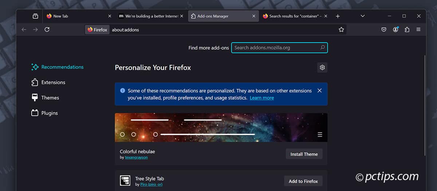437x191 pixels.
Task: Reload the page with the refresh icon
Action: [x=47, y=29]
